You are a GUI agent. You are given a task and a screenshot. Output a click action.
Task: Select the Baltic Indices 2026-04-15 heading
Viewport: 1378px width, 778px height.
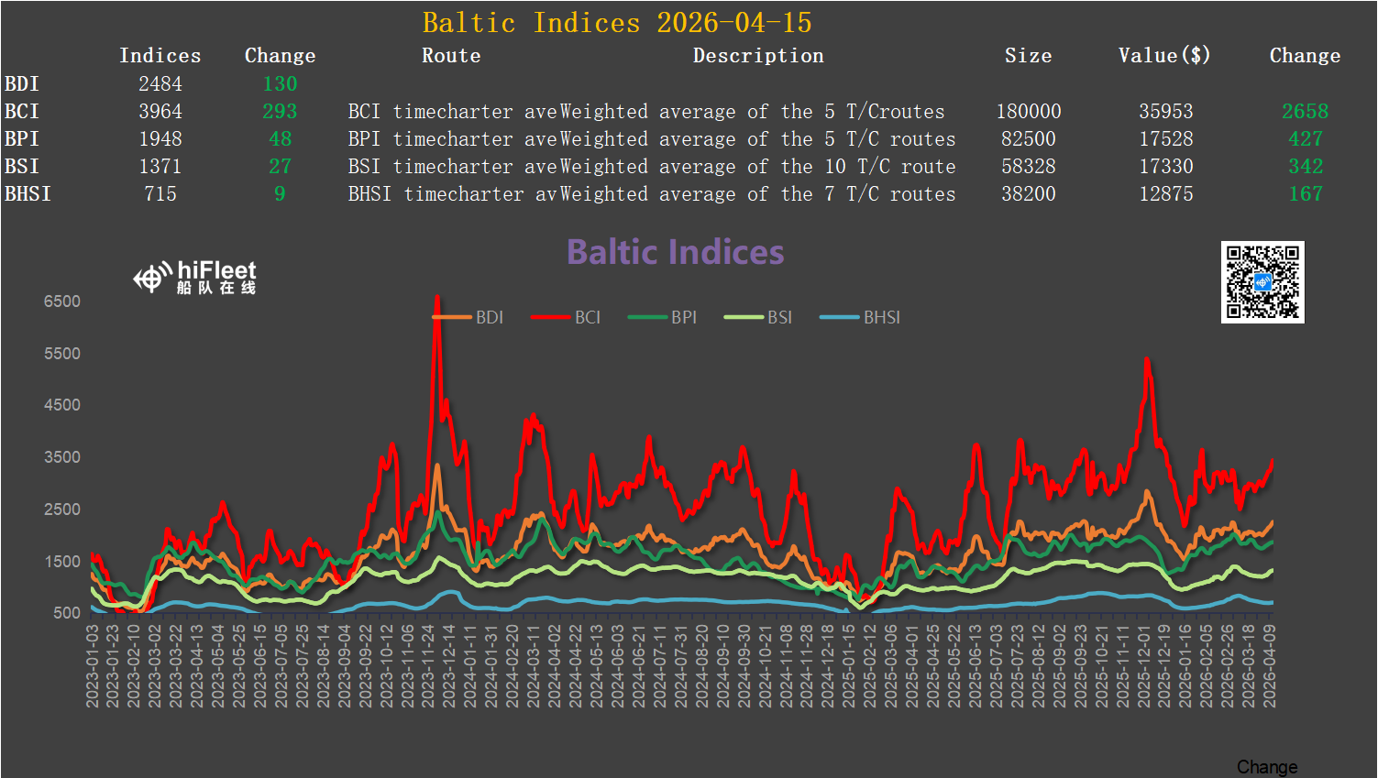tap(616, 23)
